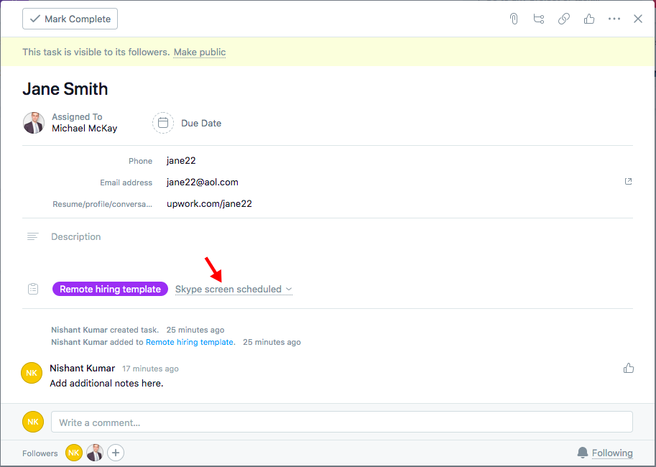
Task: Add a follower with plus icon
Action: point(116,453)
